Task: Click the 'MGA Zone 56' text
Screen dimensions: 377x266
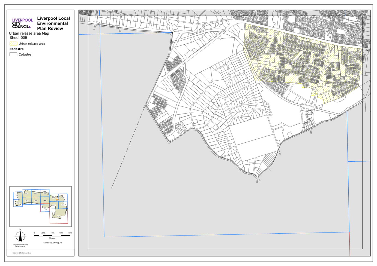Action: coord(20,246)
